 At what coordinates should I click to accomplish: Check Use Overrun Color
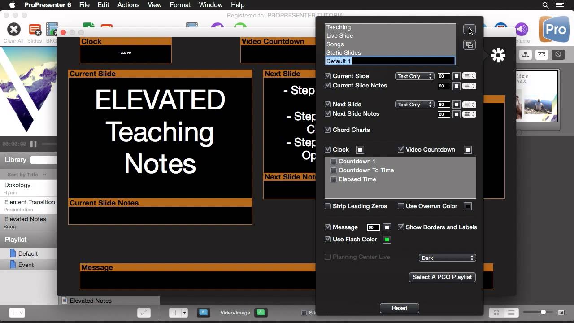click(x=401, y=206)
